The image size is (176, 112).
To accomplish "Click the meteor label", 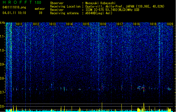I will [x=40, y=9].
